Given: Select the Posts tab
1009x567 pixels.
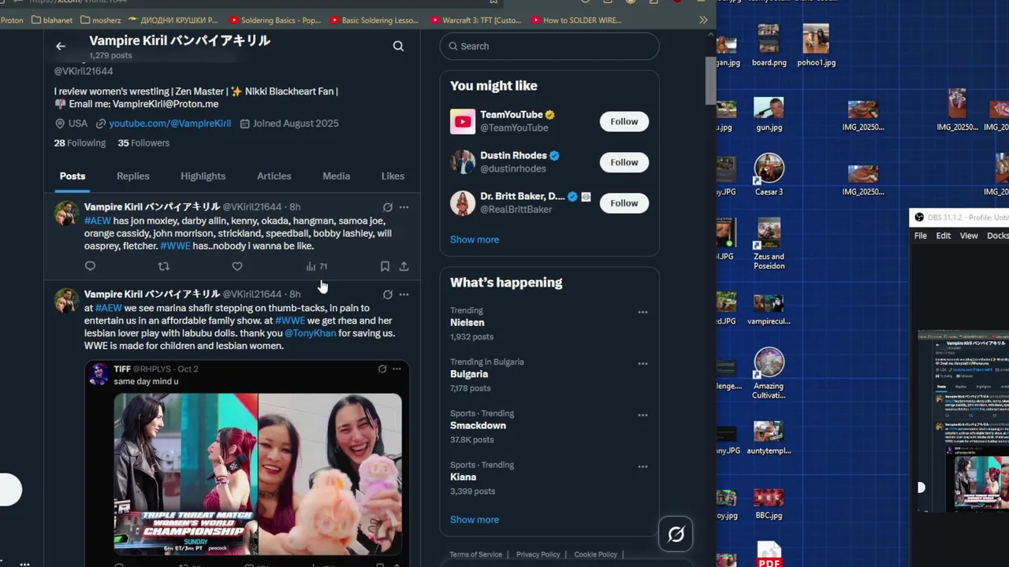Looking at the screenshot, I should point(73,176).
